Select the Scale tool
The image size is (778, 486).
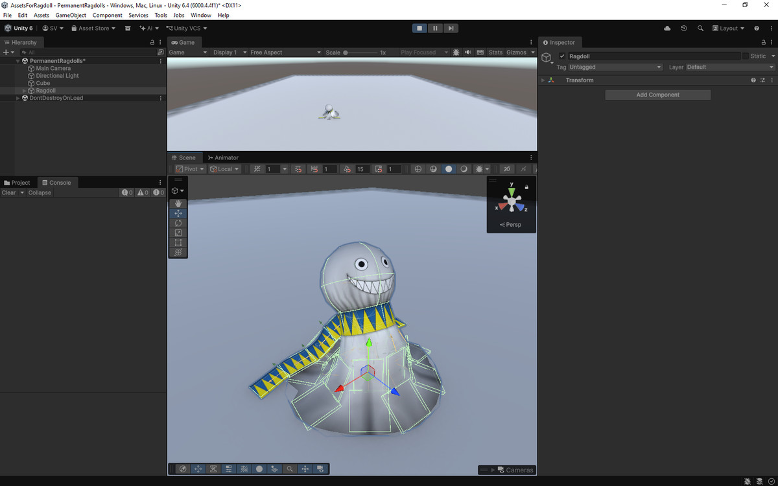pos(178,233)
